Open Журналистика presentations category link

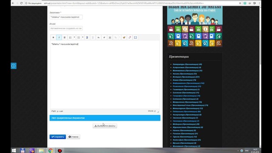coord(188,127)
